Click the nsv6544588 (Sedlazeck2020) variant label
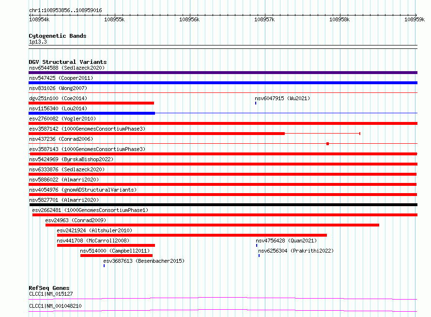 (x=67, y=68)
